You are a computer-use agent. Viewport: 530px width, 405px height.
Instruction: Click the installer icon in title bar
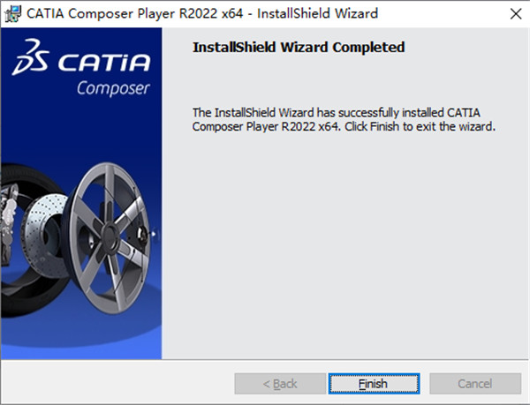[12, 13]
